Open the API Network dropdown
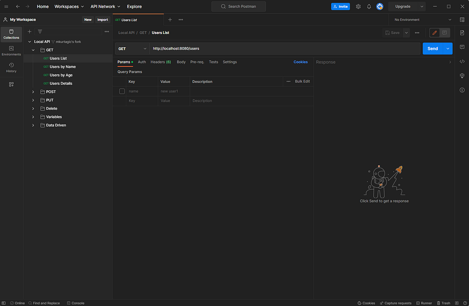Image resolution: width=469 pixels, height=306 pixels. click(x=105, y=6)
